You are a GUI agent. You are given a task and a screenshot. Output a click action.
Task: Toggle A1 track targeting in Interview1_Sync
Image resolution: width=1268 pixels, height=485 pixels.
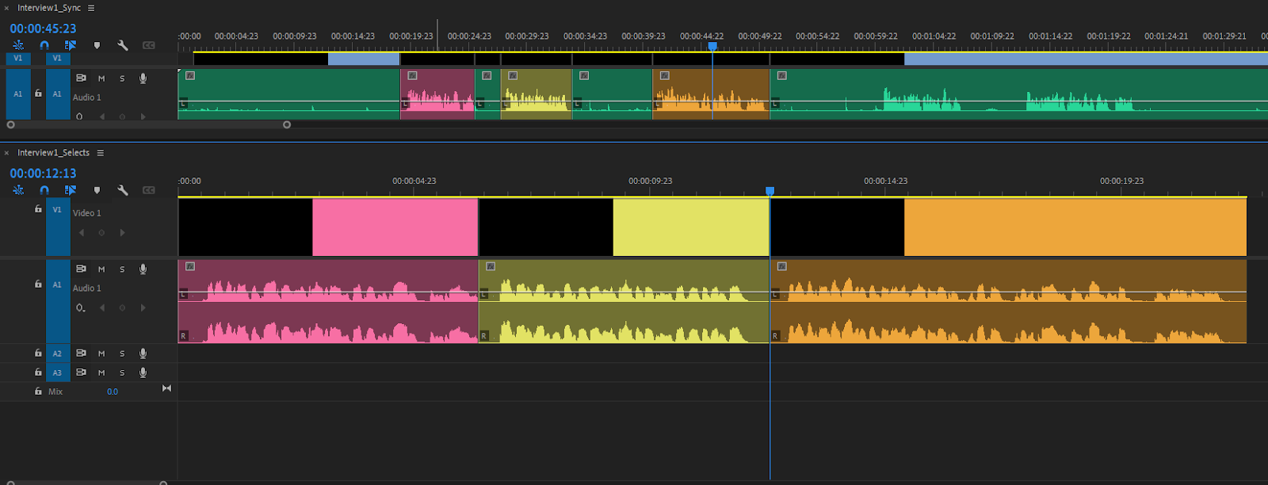[x=57, y=94]
